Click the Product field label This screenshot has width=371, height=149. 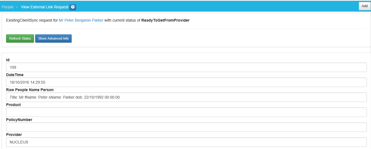[x=13, y=105]
